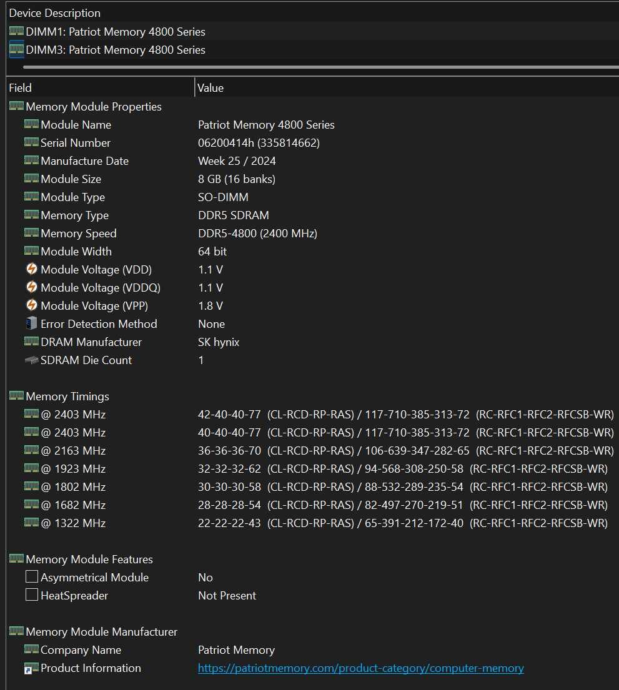619x690 pixels.
Task: Click the Error Detection Method icon
Action: click(31, 323)
